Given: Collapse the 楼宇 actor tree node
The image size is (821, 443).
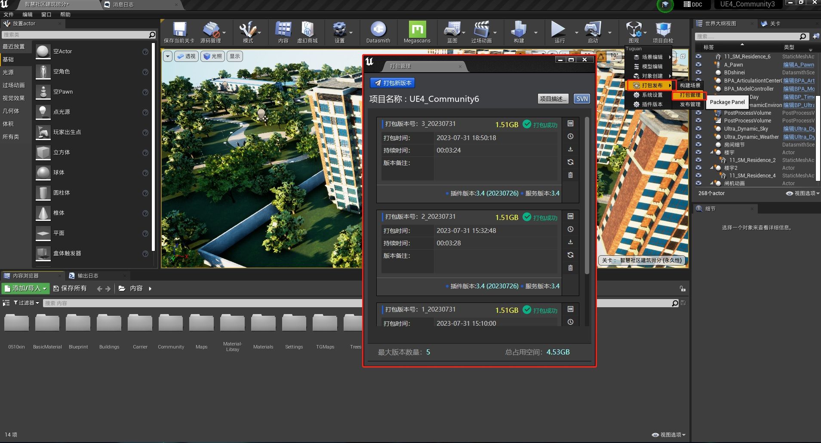Looking at the screenshot, I should [712, 153].
